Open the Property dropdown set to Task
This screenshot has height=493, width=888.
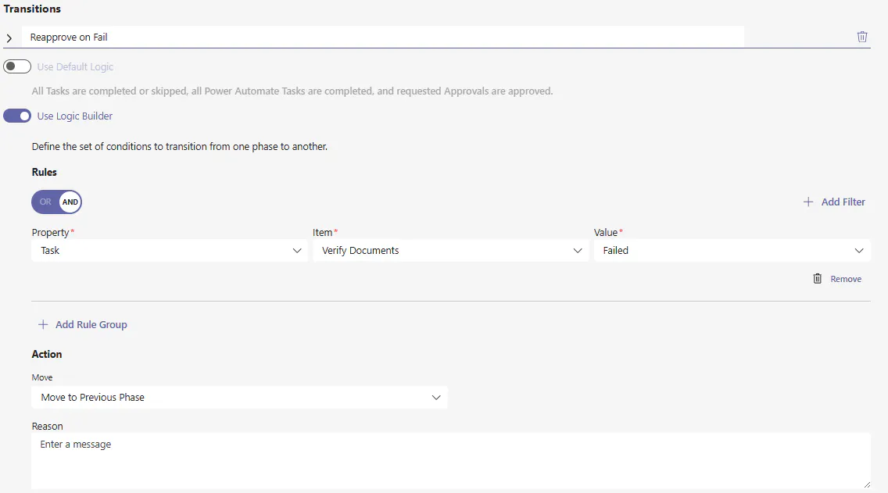pyautogui.click(x=169, y=251)
